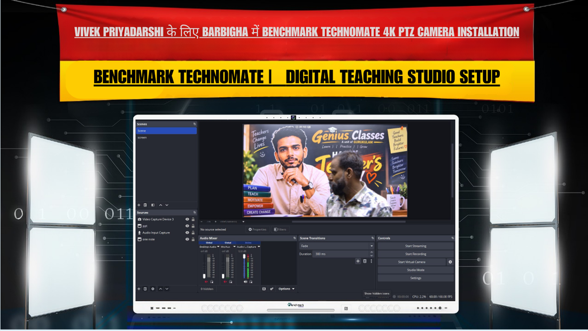Hide the ppt source
Viewport: 588px width, 331px height.
[187, 226]
